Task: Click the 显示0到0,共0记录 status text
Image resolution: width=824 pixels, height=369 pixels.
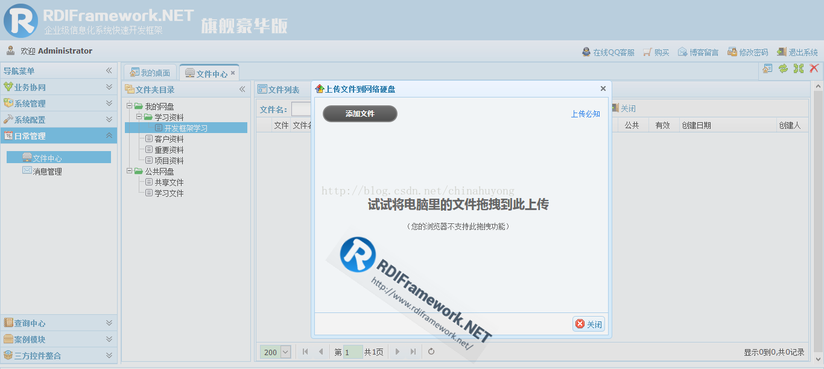Action: pos(774,352)
